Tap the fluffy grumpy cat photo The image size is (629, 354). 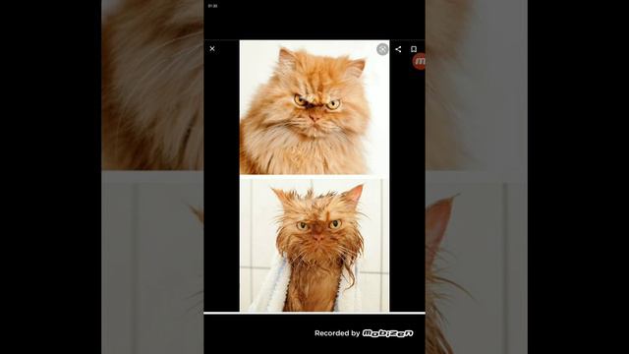(x=314, y=107)
